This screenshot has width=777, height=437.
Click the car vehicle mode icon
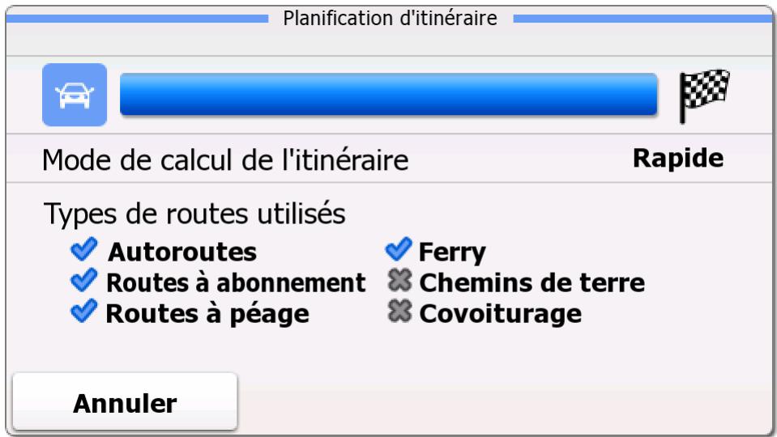pyautogui.click(x=74, y=95)
